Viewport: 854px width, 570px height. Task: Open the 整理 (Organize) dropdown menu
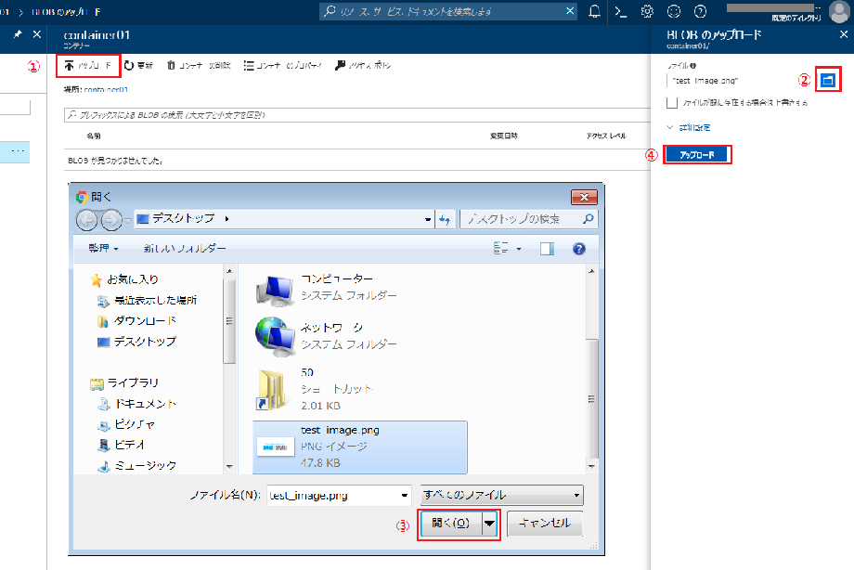(x=103, y=249)
